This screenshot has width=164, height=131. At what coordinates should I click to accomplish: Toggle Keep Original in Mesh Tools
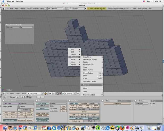(79, 119)
